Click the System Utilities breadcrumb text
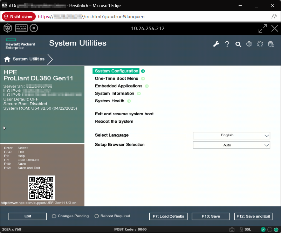The image size is (281, 233). (29, 59)
